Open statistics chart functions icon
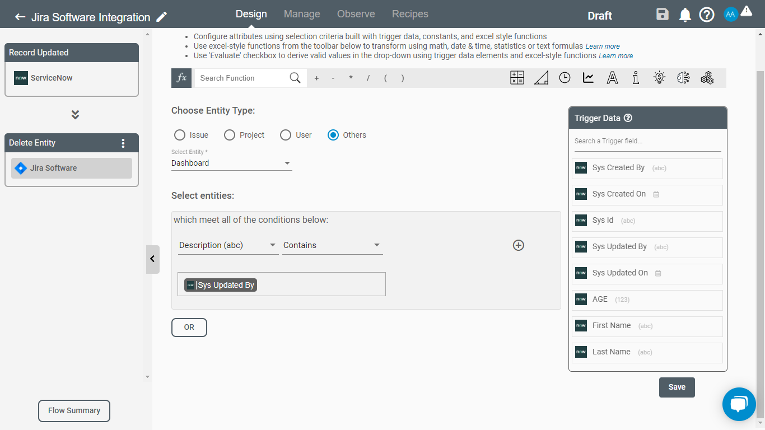Image resolution: width=765 pixels, height=430 pixels. click(x=588, y=78)
